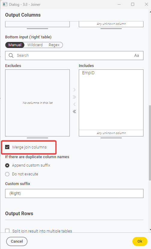Screen dimensions: 151x249
Task: Click the Ok button
Action: tap(140, 241)
